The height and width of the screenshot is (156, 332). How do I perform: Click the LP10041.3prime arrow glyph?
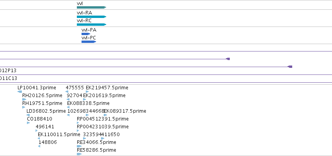click(20, 92)
